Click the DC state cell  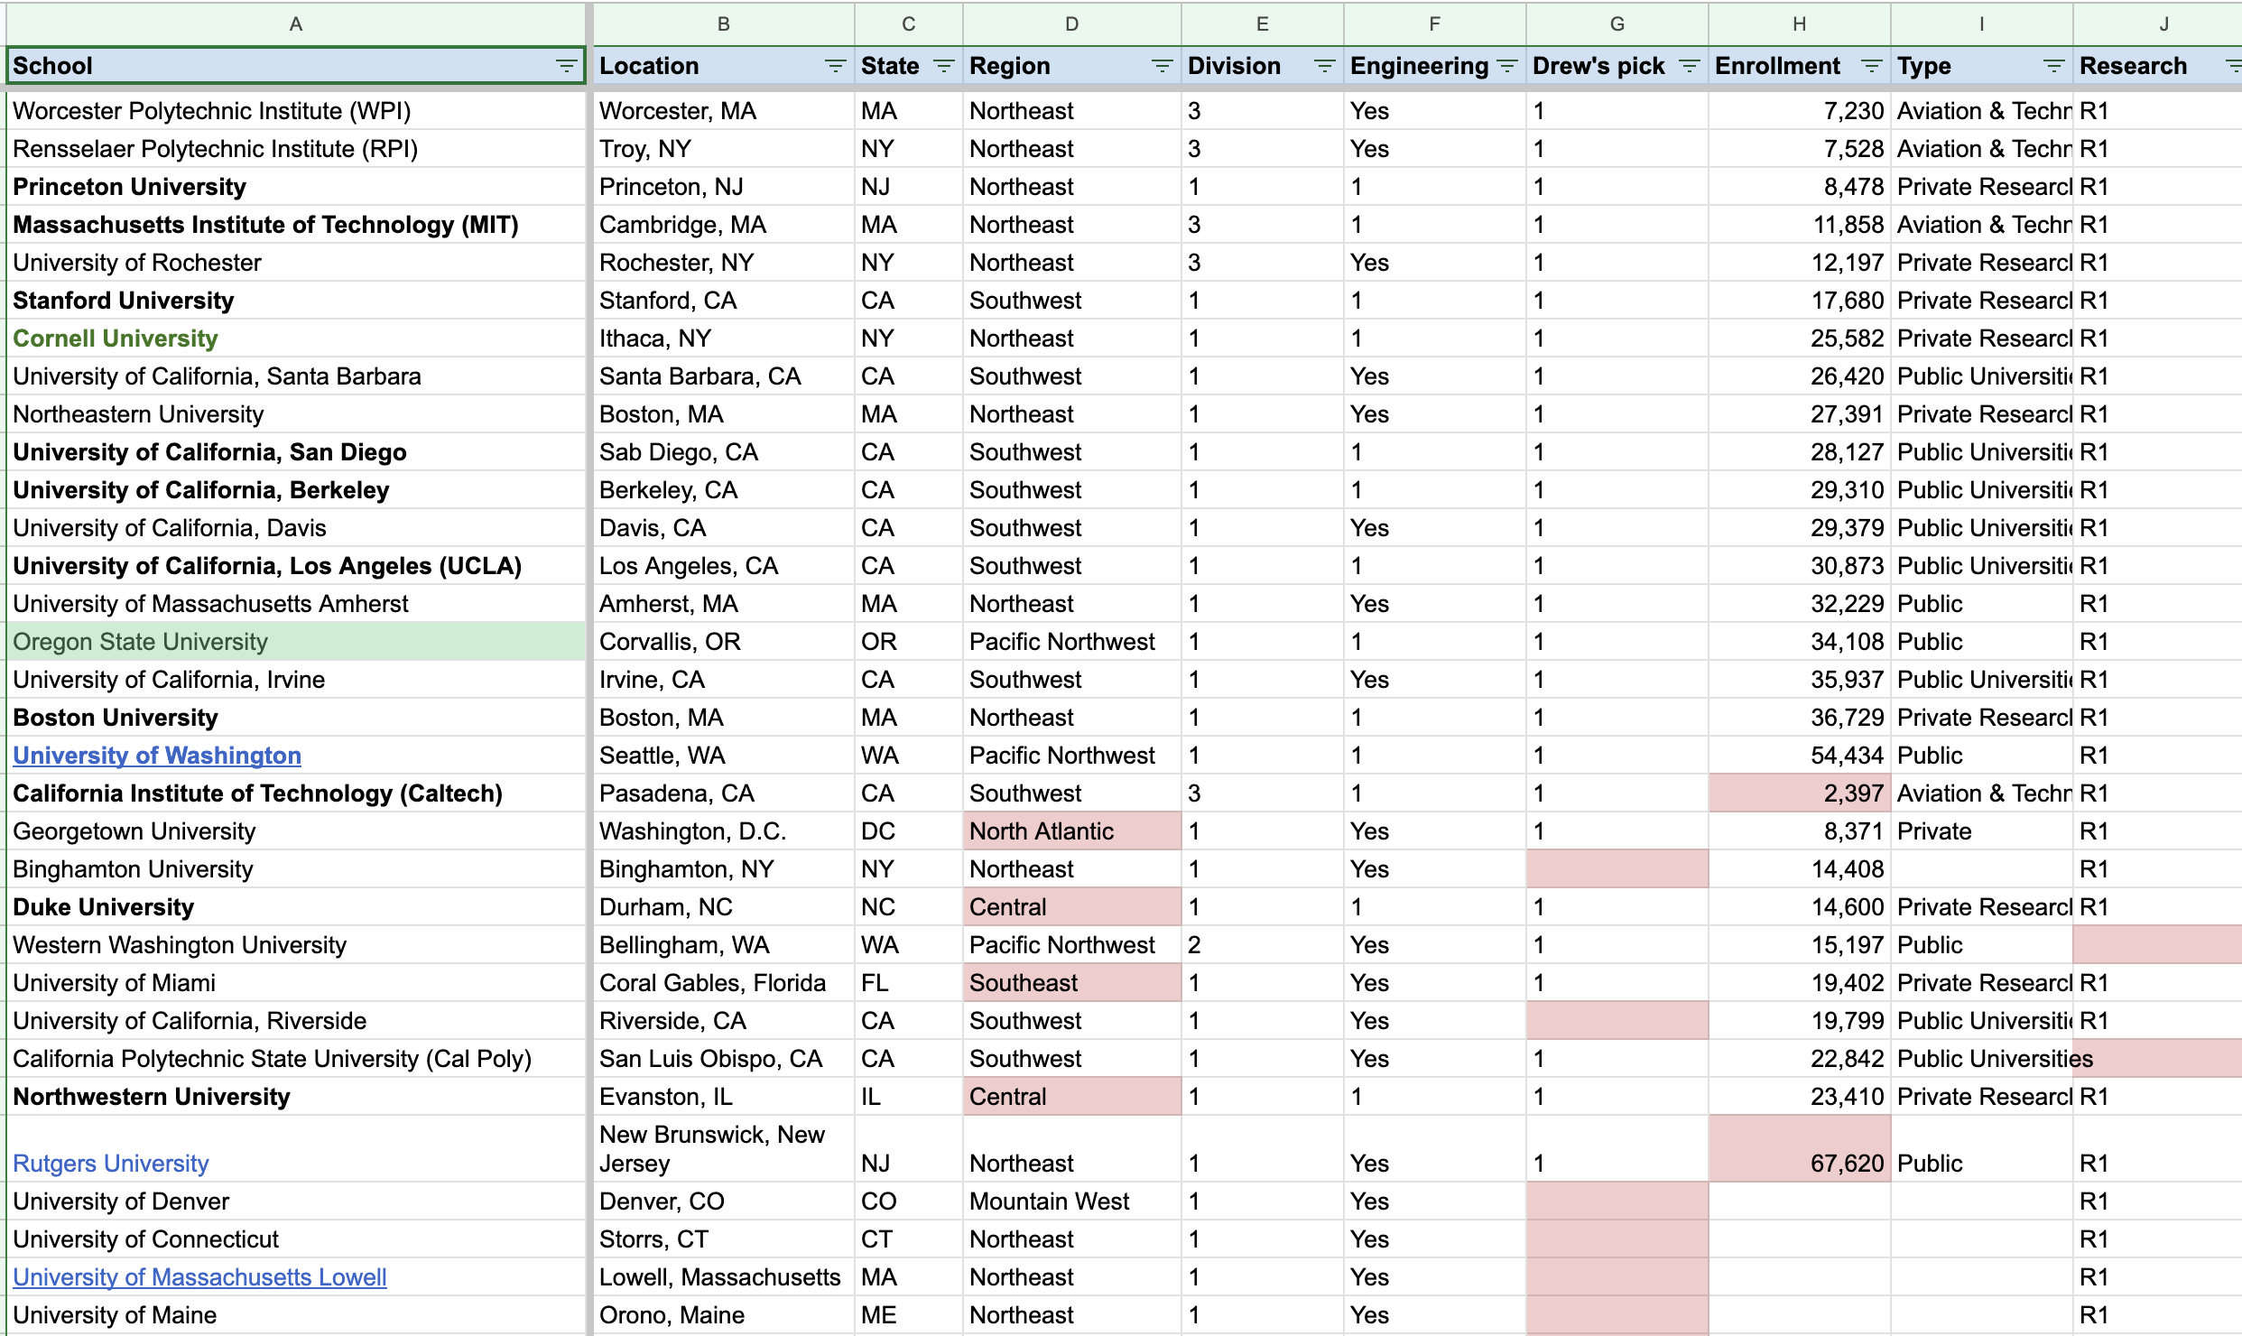click(x=909, y=831)
